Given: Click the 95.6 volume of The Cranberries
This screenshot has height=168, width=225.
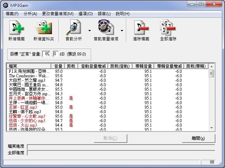Looking at the screenshot, I should pos(59,76).
